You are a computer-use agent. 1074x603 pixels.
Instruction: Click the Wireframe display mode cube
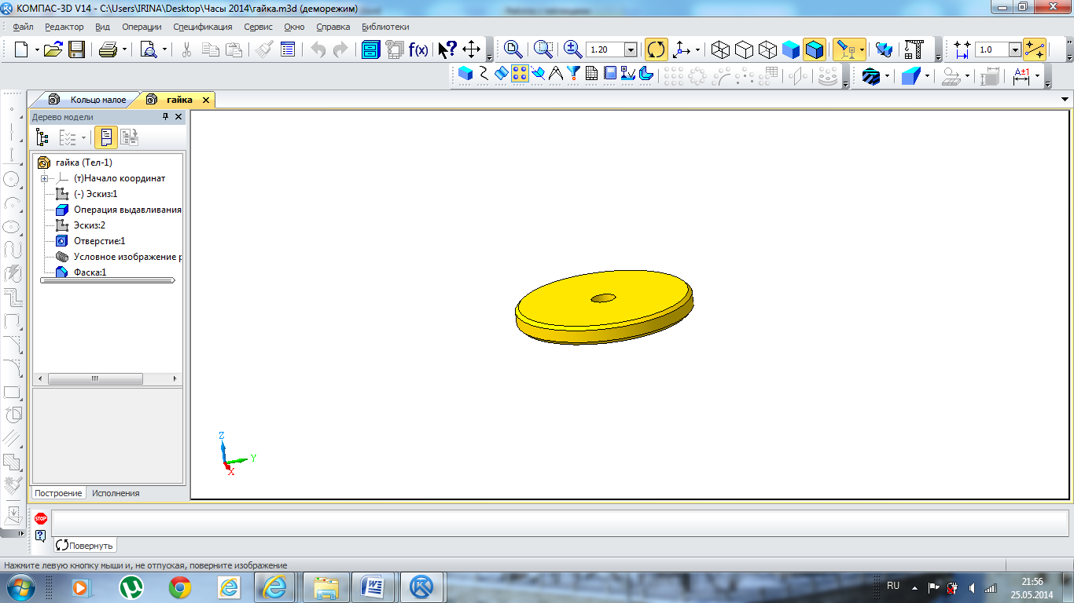coord(719,49)
